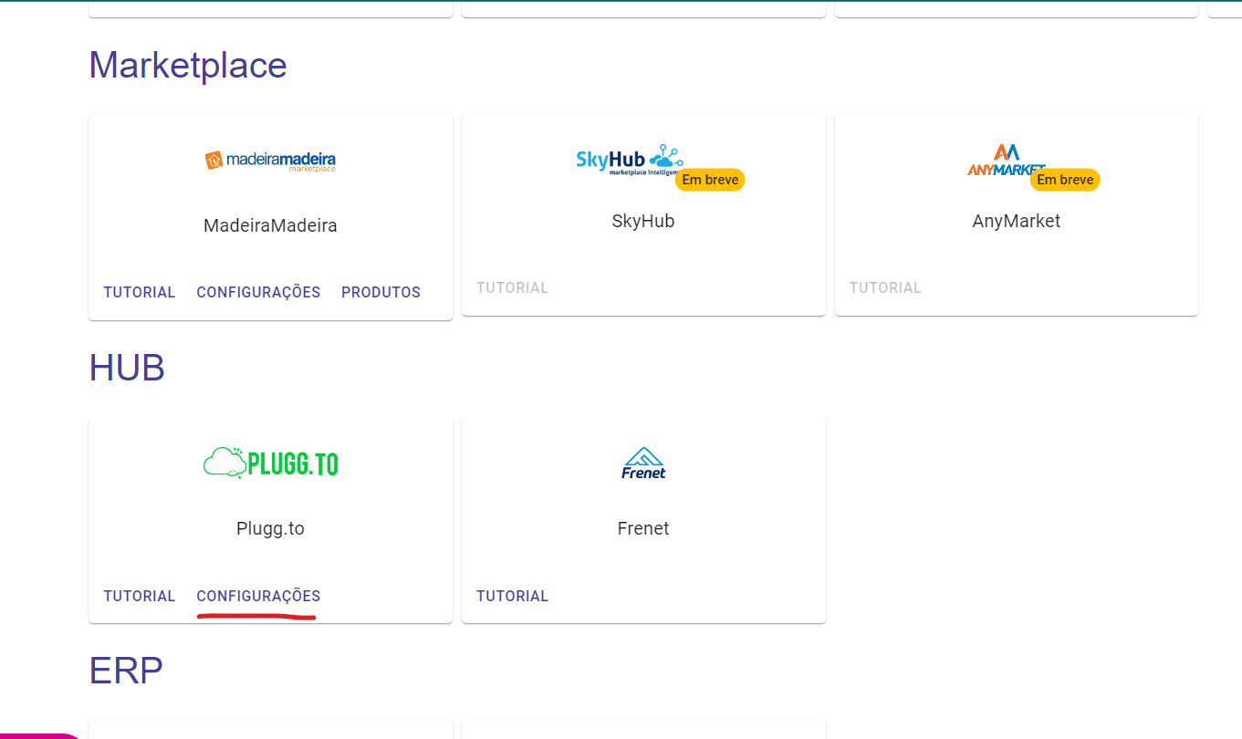Click the 'Frenet' card title
This screenshot has width=1242, height=739.
[x=643, y=528]
